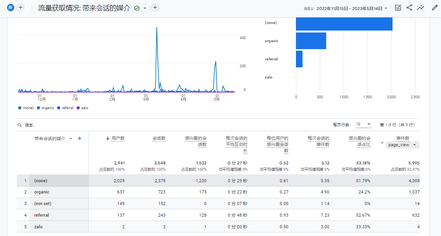Image resolution: width=441 pixels, height=236 pixels.
Task: Click the add filter plus icon after title
Action: coord(155,8)
